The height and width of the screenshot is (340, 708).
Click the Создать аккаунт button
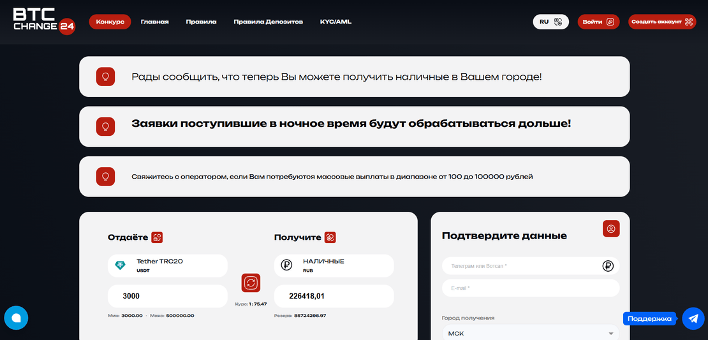(x=661, y=22)
